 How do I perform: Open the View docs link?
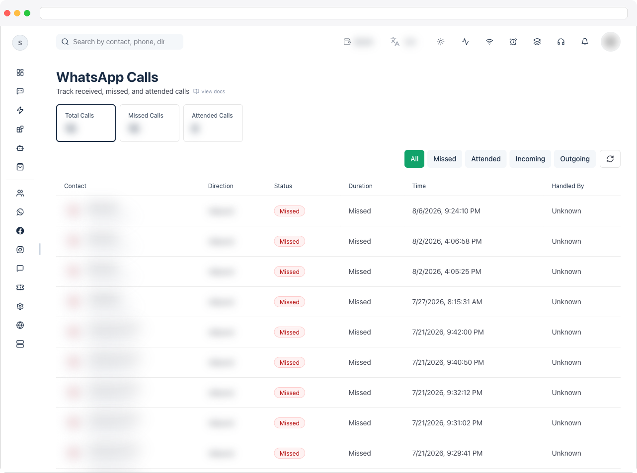(209, 91)
